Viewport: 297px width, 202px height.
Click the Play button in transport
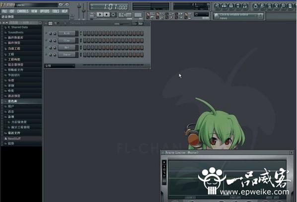point(100,14)
